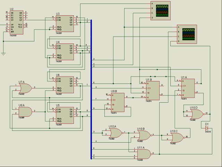The height and width of the screenshot is (167, 222).
Task: Click the U1:A flip-flop block
Action: (x=187, y=88)
